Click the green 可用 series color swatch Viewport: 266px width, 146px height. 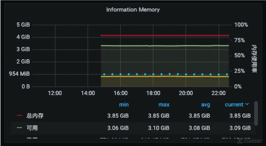pyautogui.click(x=19, y=128)
